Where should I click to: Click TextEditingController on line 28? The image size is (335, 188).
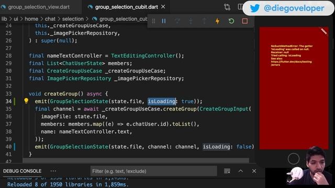[x=143, y=56]
